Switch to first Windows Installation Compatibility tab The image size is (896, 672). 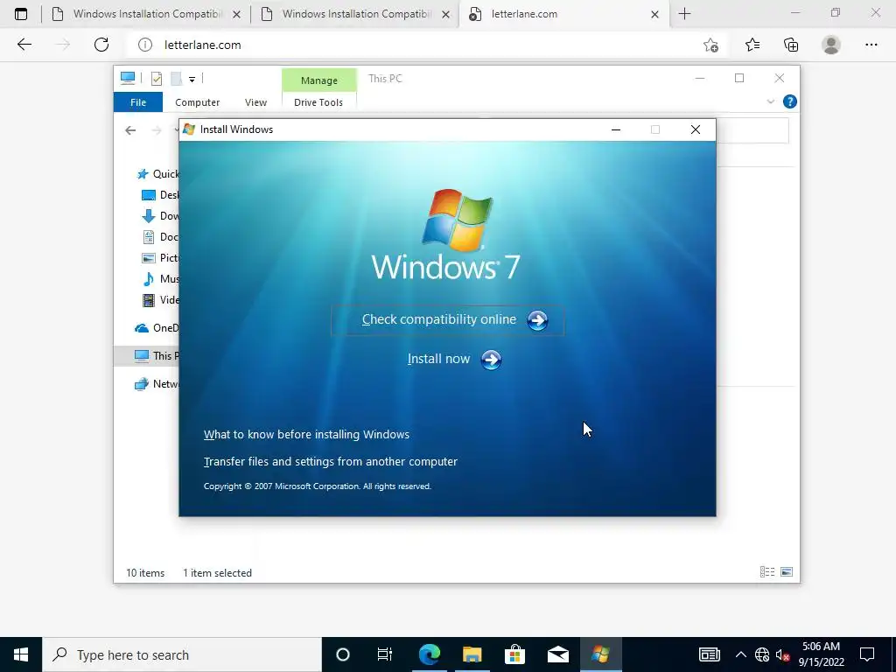coord(146,14)
